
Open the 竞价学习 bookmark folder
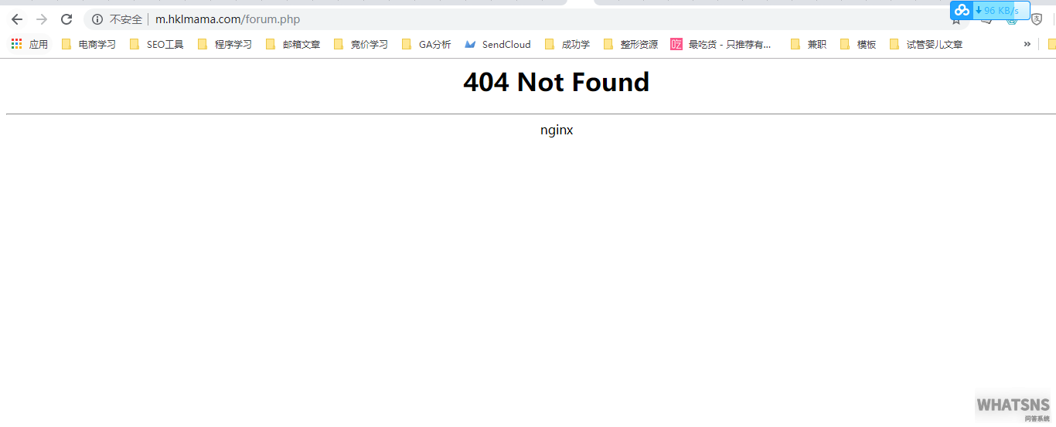pyautogui.click(x=361, y=45)
